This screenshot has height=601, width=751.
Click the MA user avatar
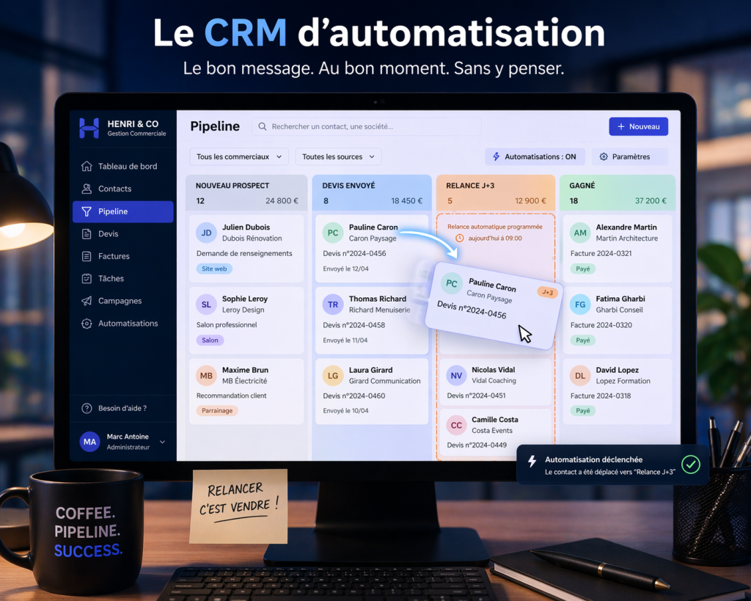click(x=90, y=442)
